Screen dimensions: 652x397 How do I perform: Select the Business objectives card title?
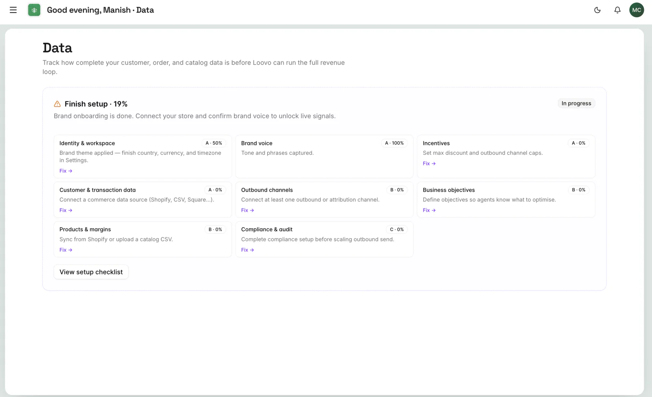point(449,190)
